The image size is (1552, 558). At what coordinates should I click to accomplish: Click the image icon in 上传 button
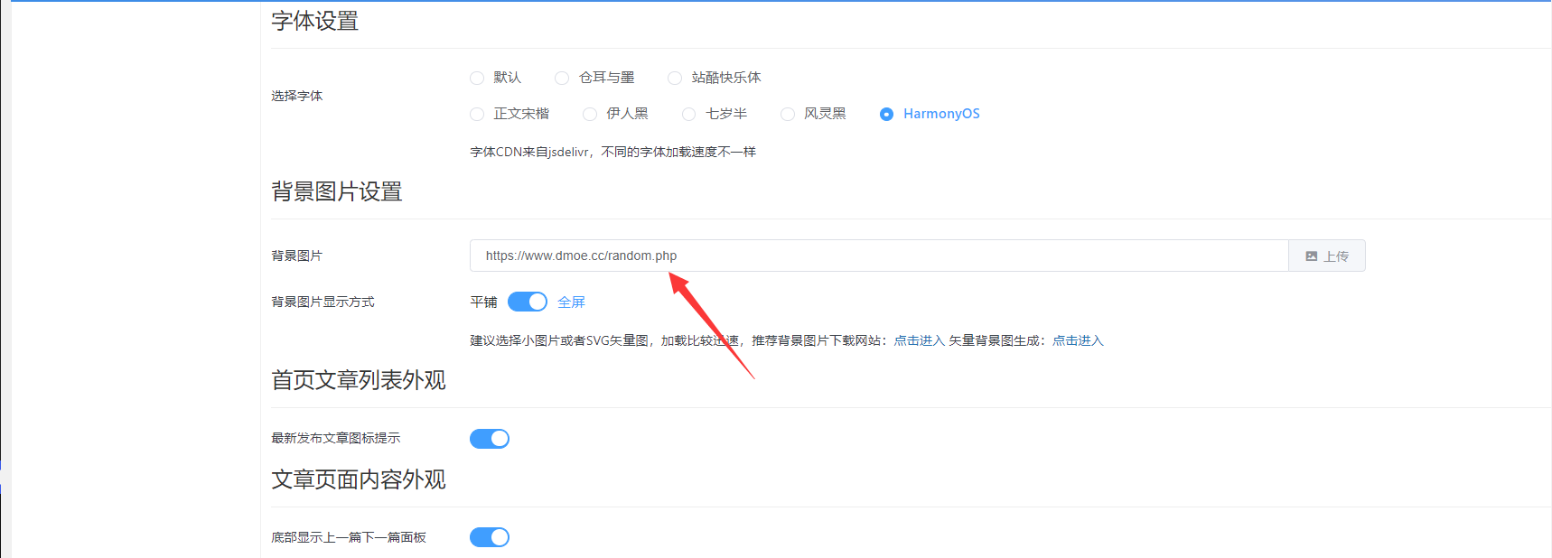click(1312, 256)
